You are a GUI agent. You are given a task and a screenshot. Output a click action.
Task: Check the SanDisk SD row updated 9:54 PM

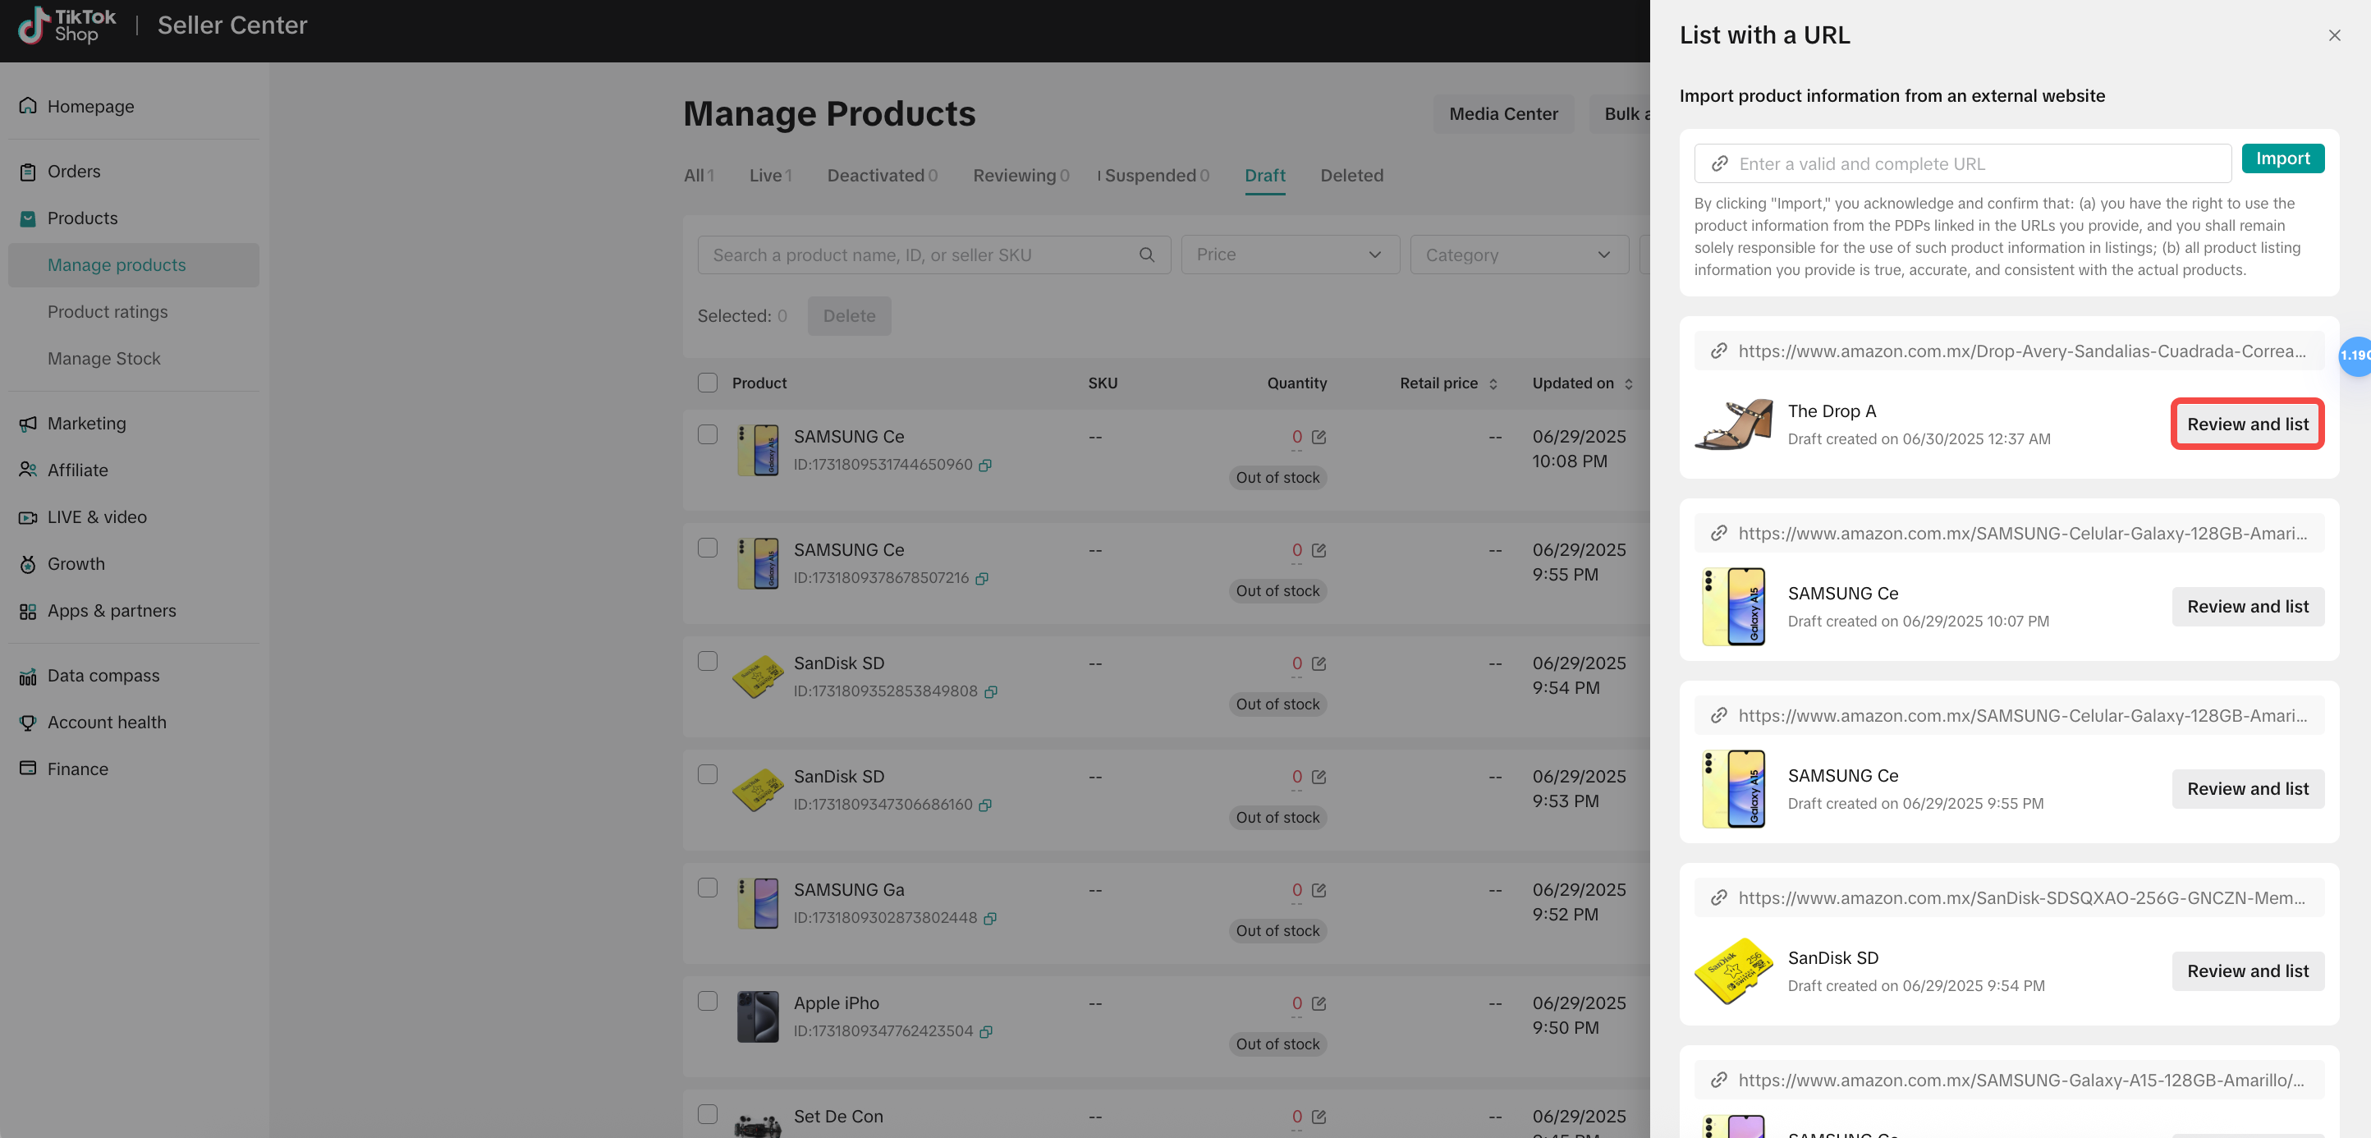(707, 661)
